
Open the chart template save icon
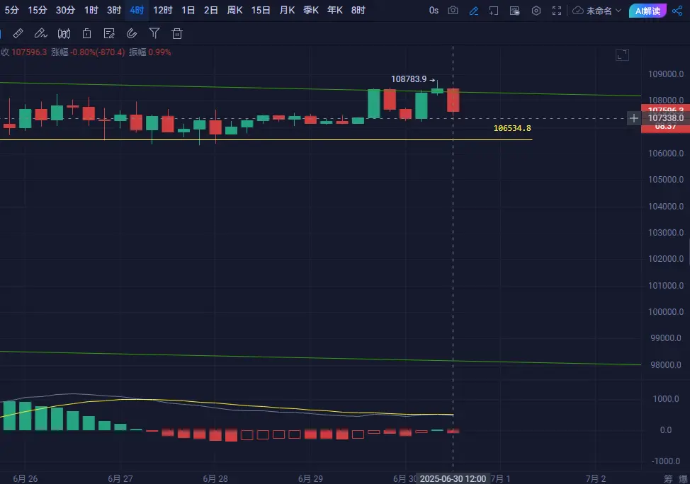point(514,11)
